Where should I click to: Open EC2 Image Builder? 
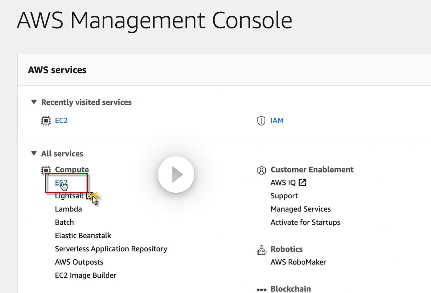pyautogui.click(x=85, y=275)
